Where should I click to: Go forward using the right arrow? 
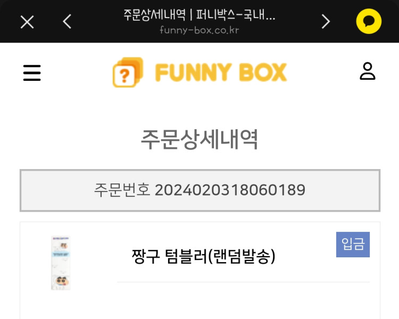[326, 22]
